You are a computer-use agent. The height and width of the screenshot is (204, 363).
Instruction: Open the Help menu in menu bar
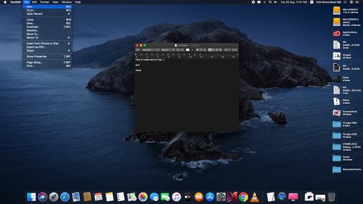click(x=78, y=2)
